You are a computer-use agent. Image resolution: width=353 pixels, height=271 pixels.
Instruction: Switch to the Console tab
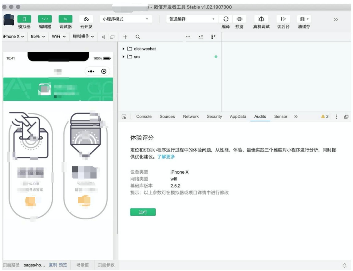(x=144, y=116)
